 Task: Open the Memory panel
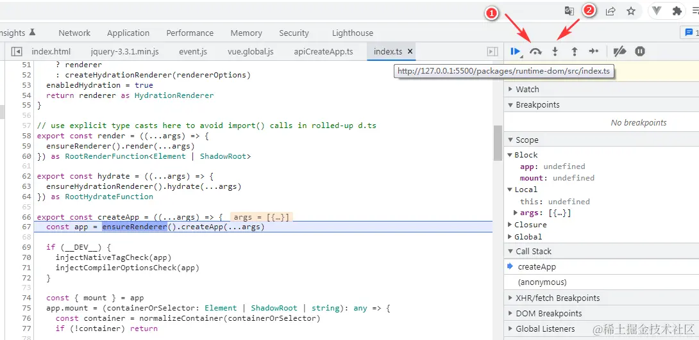(246, 33)
